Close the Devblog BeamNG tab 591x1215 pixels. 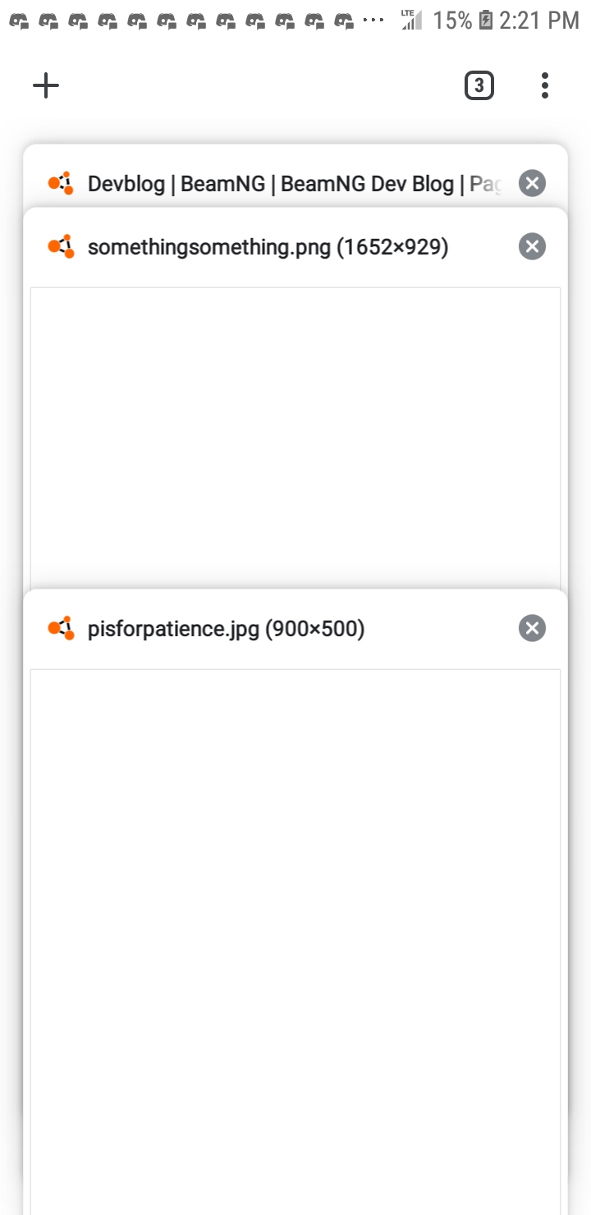coord(532,183)
